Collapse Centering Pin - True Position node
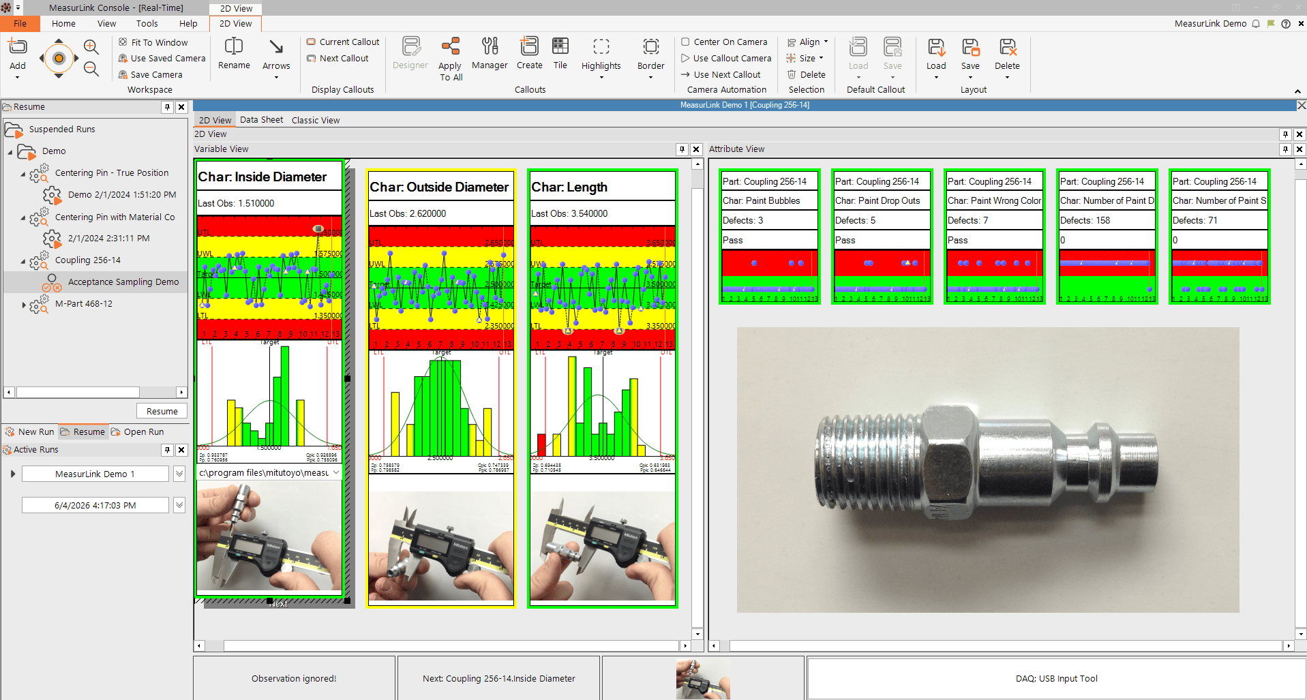Screen dimensions: 1307x700 point(23,174)
